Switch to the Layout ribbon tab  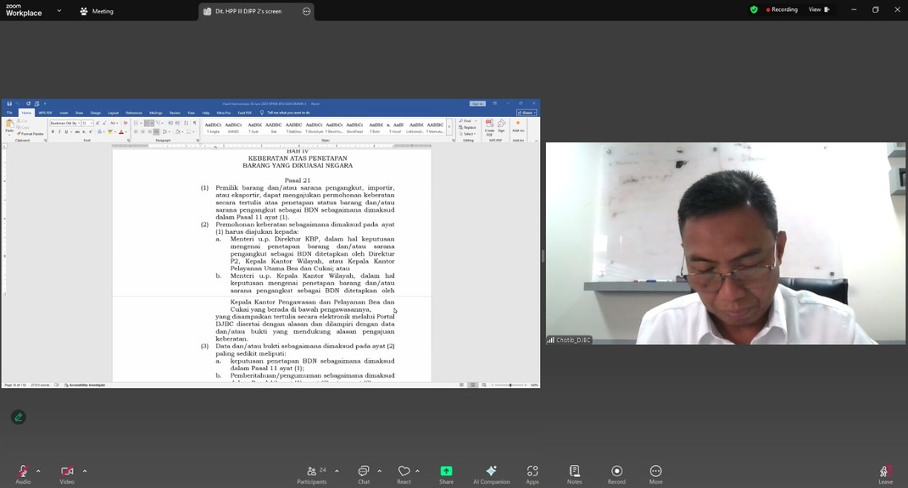coord(113,113)
